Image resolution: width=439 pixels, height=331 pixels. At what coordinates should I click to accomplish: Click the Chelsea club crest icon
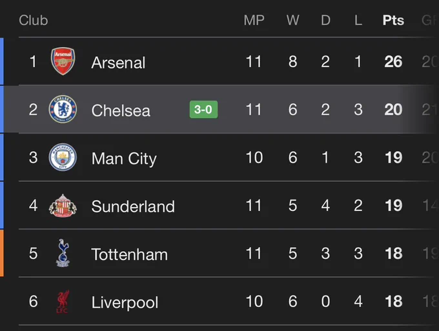coord(63,110)
